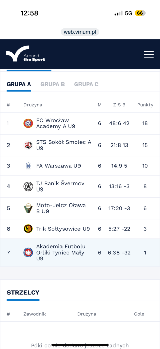The width and height of the screenshot is (160, 349).
Task: Click the Punkty column header
Action: tap(145, 105)
